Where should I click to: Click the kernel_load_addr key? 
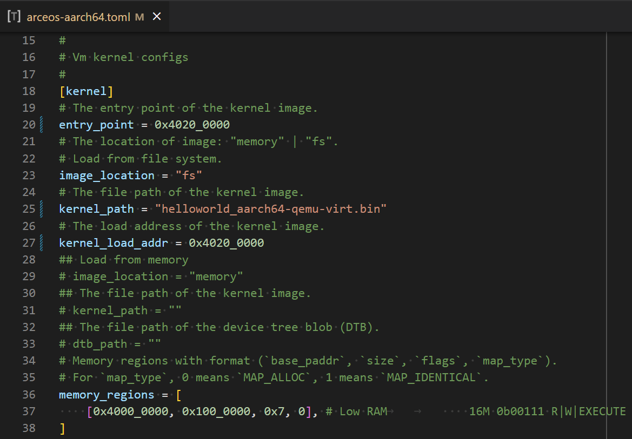click(x=114, y=243)
